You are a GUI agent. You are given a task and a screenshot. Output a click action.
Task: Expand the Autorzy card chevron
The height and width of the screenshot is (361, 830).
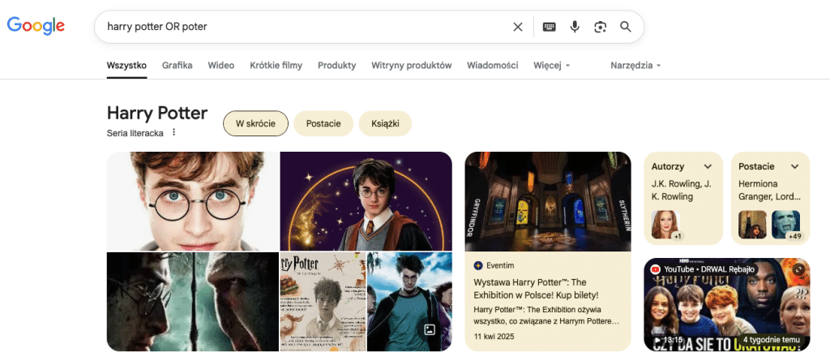tap(708, 166)
